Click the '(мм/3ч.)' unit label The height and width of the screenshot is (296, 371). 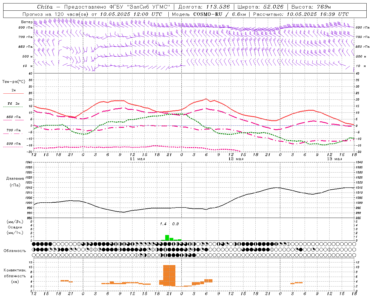point(15,222)
